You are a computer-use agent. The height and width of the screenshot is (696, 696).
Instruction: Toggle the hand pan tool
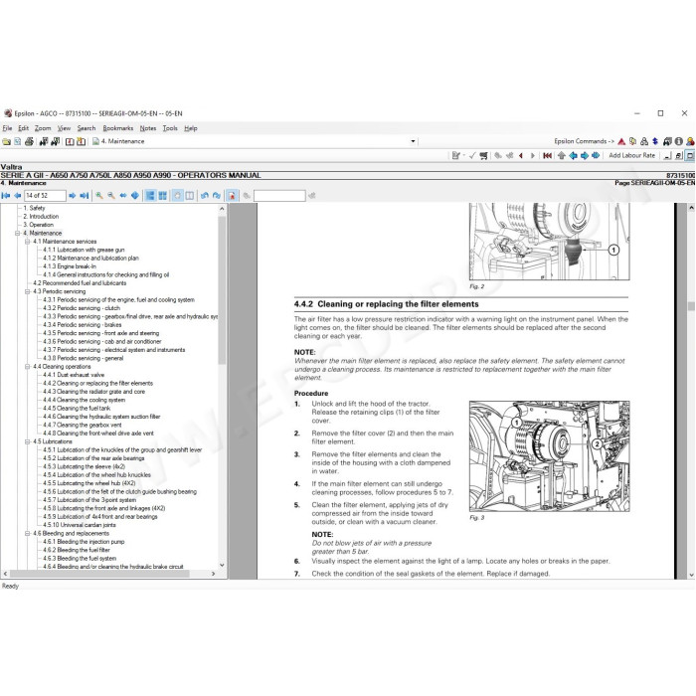tap(178, 196)
